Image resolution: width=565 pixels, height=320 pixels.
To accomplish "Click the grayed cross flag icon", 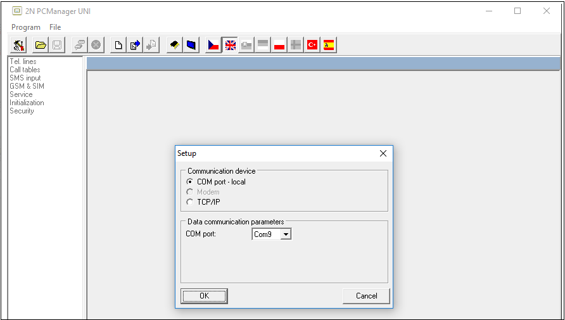I will pos(296,45).
